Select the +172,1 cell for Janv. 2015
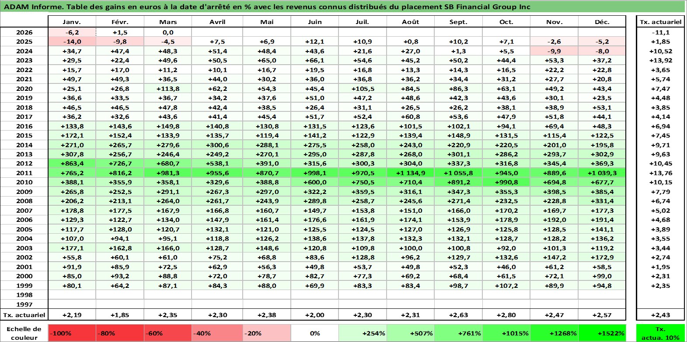This screenshot has width=687, height=342. click(x=72, y=135)
